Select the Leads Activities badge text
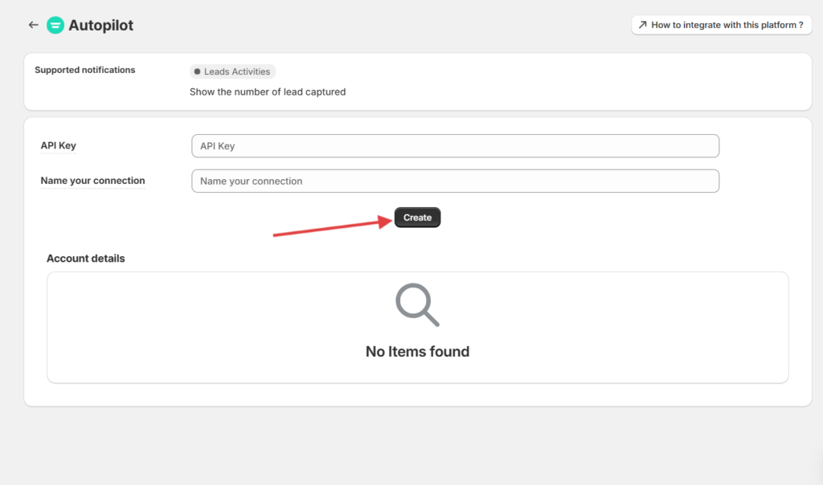Viewport: 823px width, 485px height. click(237, 72)
